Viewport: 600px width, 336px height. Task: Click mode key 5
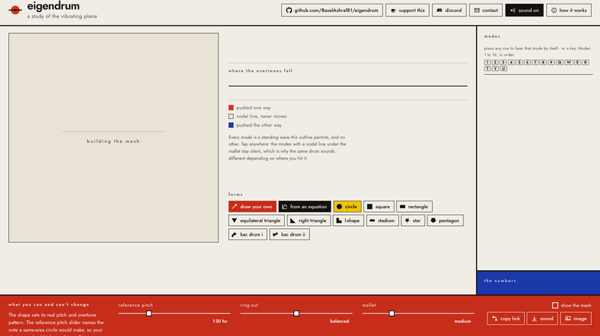pos(519,62)
